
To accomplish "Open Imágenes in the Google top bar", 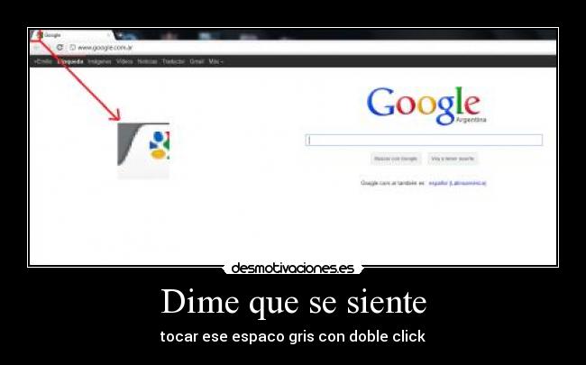I will [x=99, y=61].
